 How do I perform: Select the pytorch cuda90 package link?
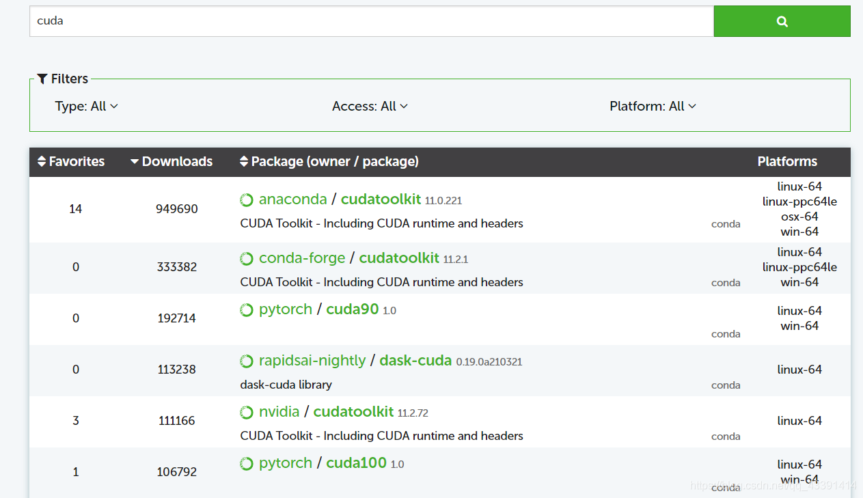[x=353, y=309]
